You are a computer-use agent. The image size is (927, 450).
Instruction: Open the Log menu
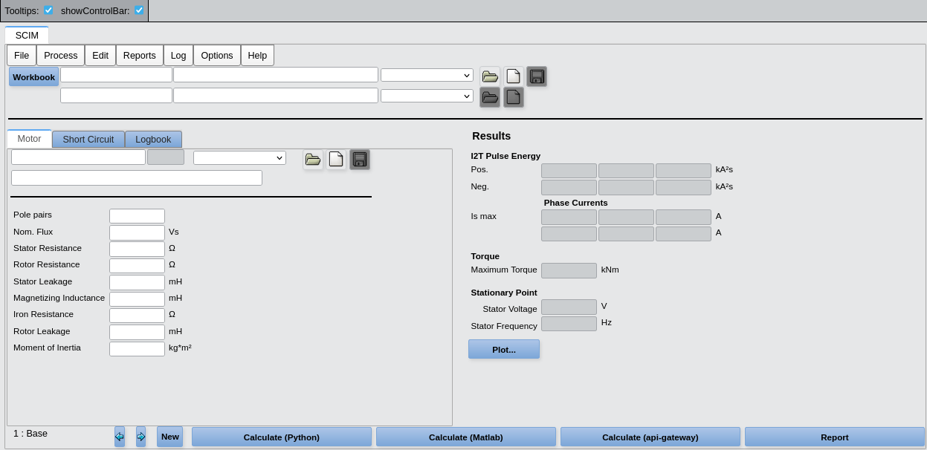pos(178,56)
